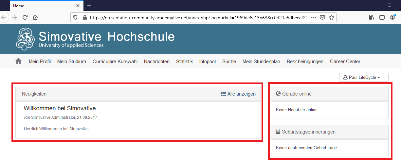Open the browser library icon

372,17
